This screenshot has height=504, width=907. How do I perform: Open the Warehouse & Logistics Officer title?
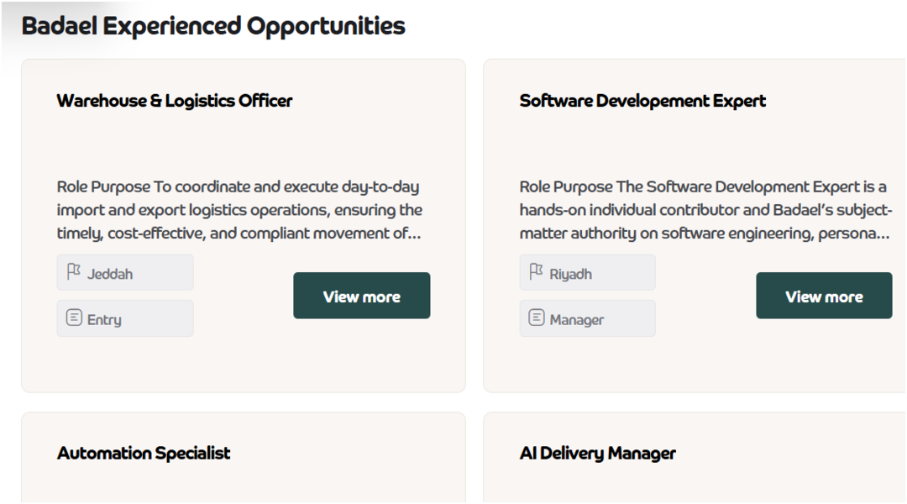pos(175,101)
